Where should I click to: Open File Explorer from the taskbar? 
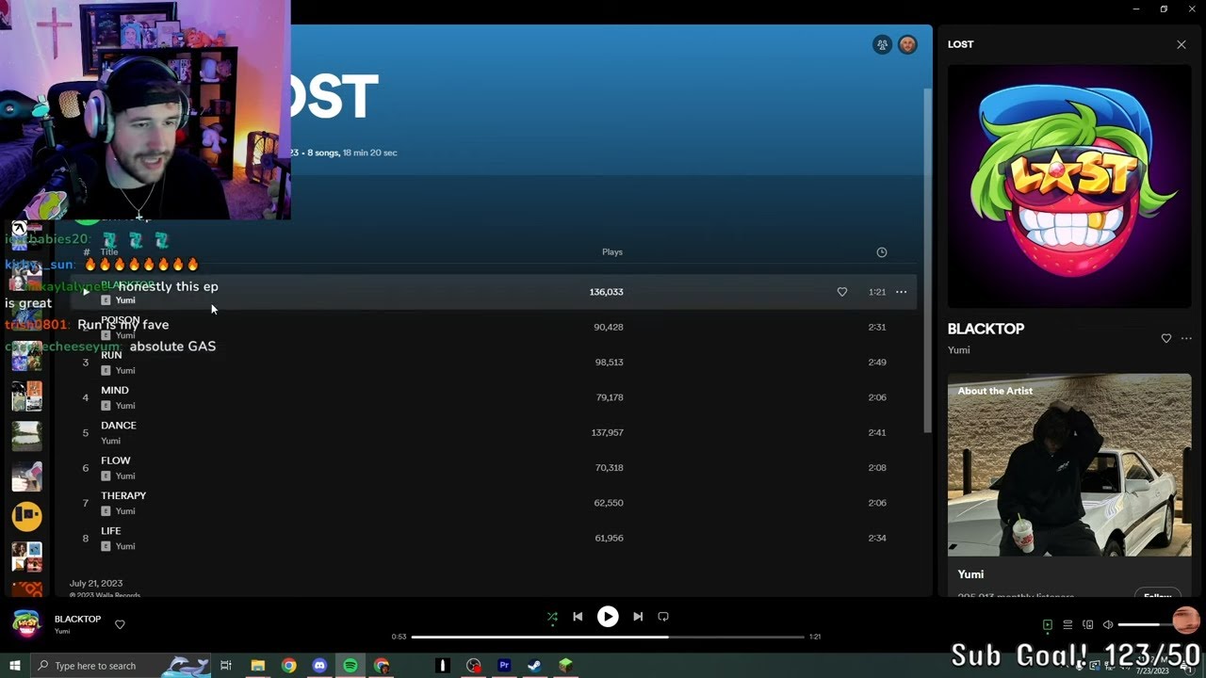click(257, 666)
